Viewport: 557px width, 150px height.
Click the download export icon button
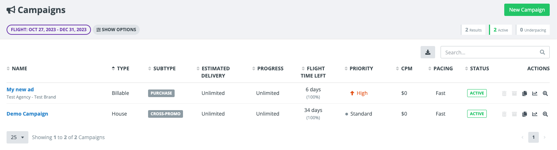point(428,52)
